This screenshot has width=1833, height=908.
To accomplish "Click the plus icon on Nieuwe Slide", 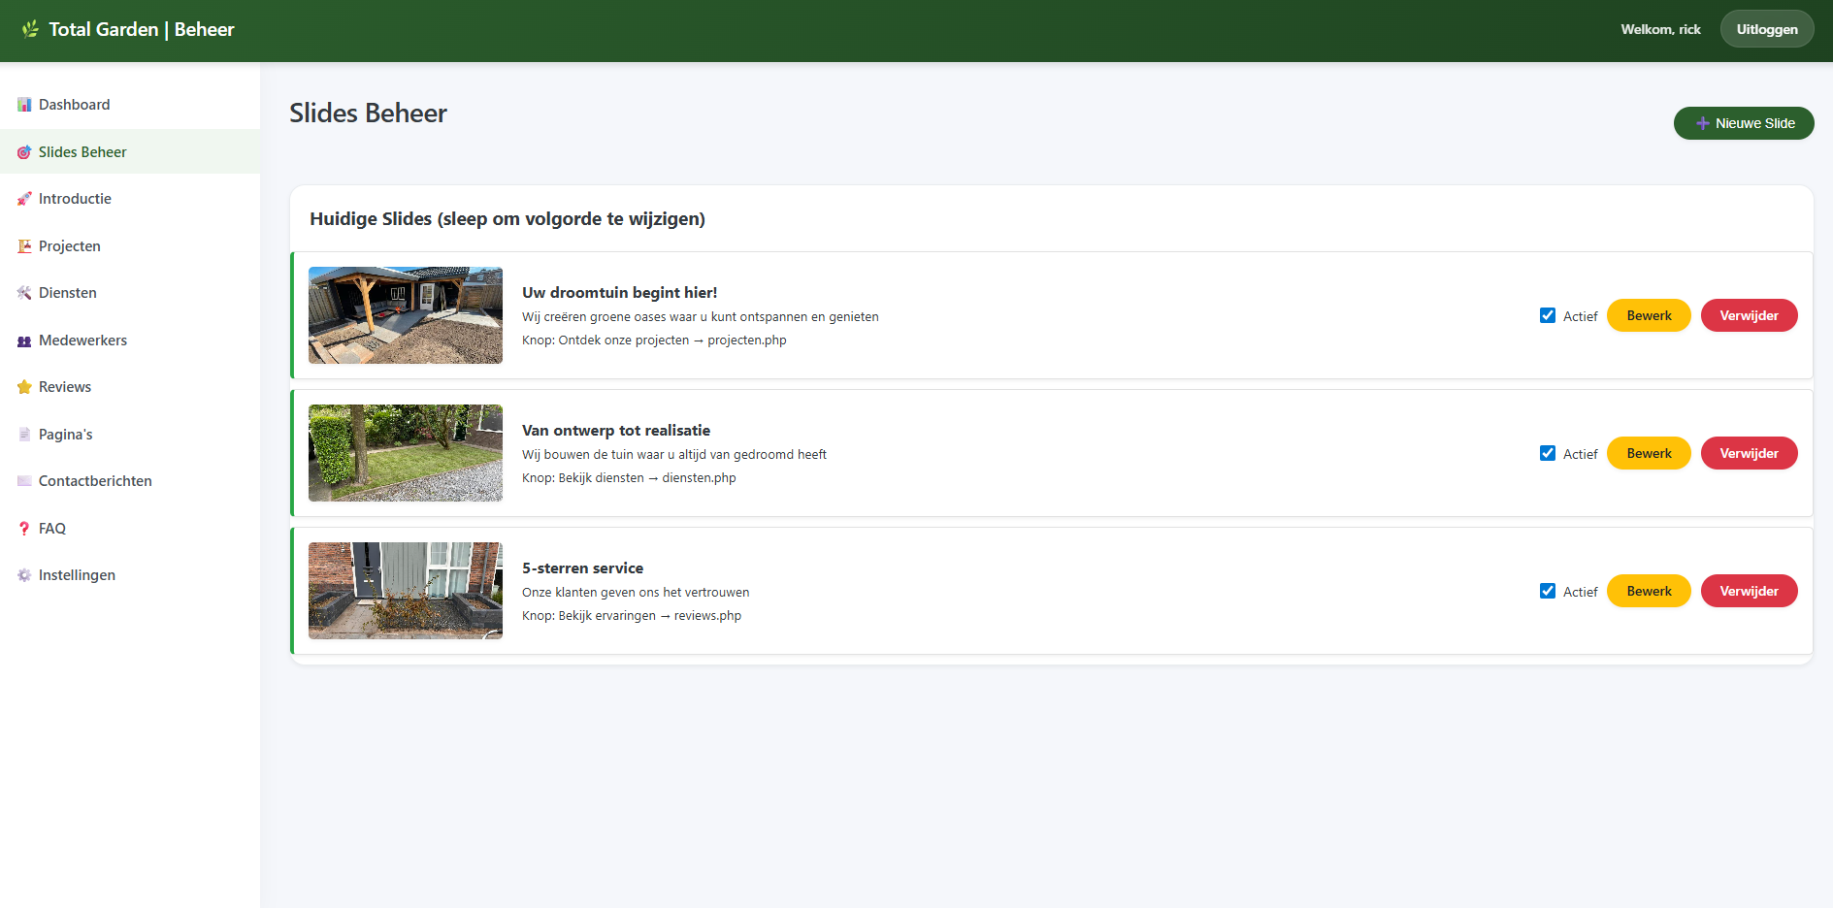I will pos(1703,123).
